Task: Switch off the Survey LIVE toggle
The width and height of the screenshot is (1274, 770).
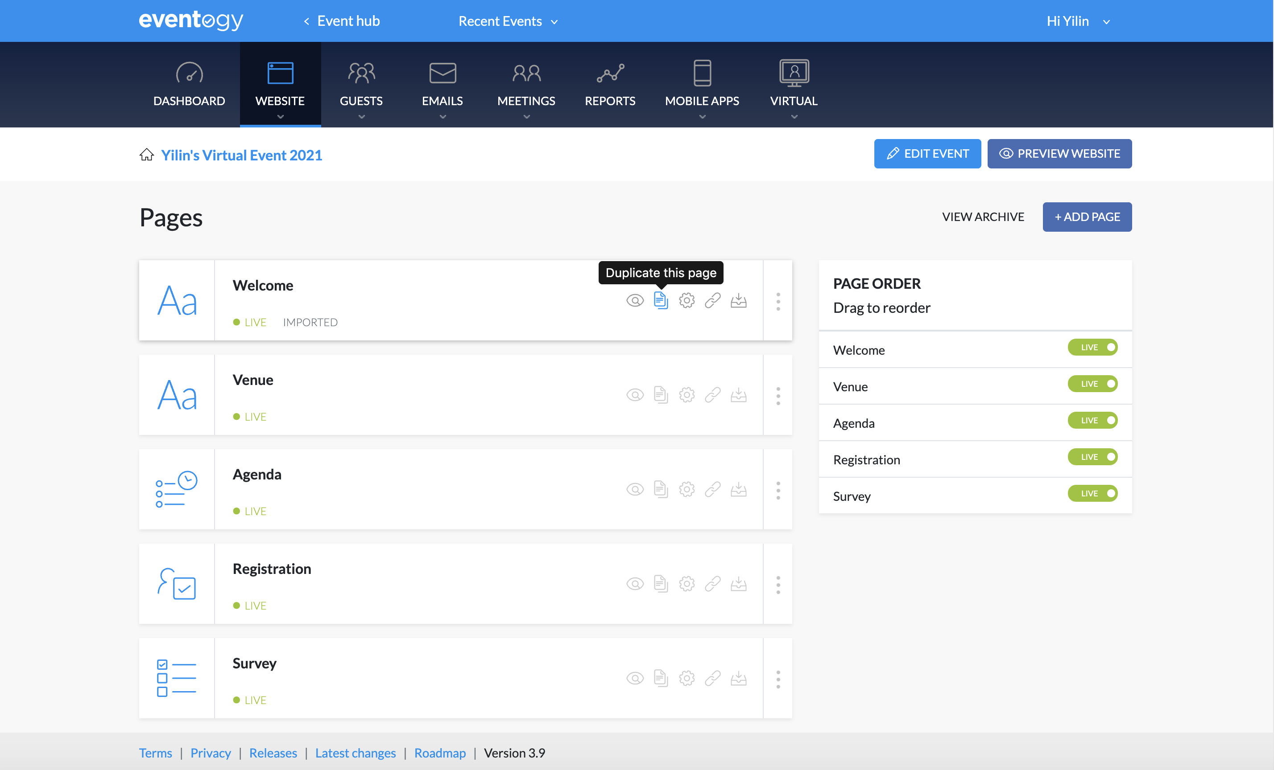Action: (x=1092, y=493)
